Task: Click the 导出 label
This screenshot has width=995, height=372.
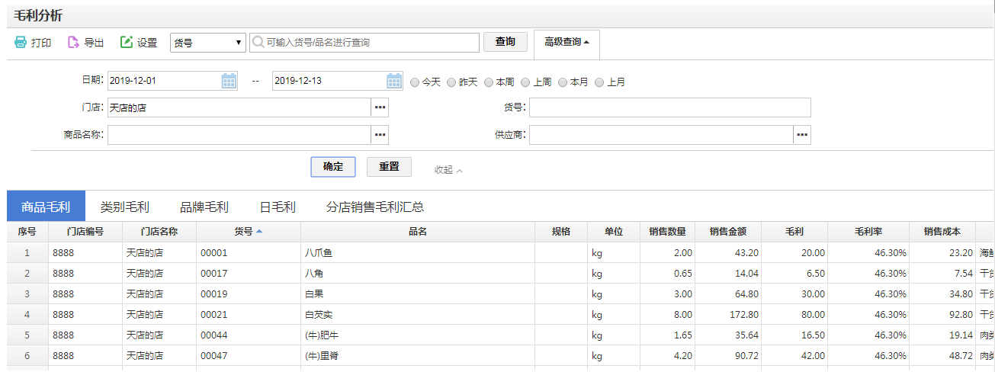Action: pos(94,43)
